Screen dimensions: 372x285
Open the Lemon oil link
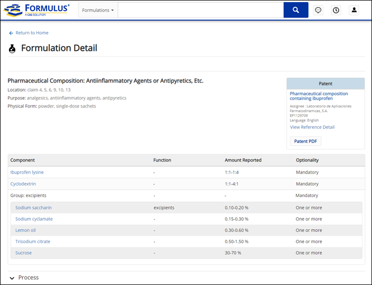[x=25, y=230]
